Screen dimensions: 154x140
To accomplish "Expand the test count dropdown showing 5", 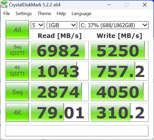I will pos(37,25).
